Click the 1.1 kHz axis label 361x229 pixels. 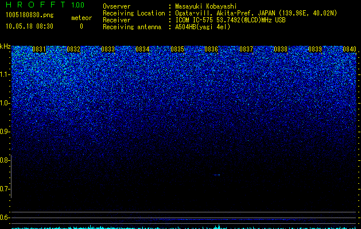(4, 74)
